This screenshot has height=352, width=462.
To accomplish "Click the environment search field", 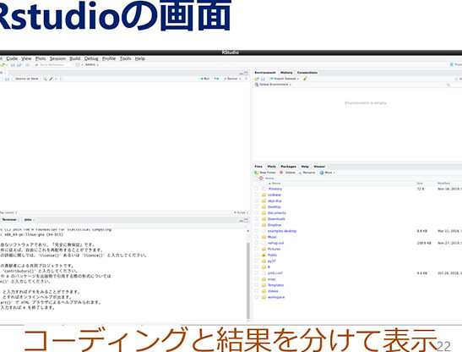I will pos(454,85).
